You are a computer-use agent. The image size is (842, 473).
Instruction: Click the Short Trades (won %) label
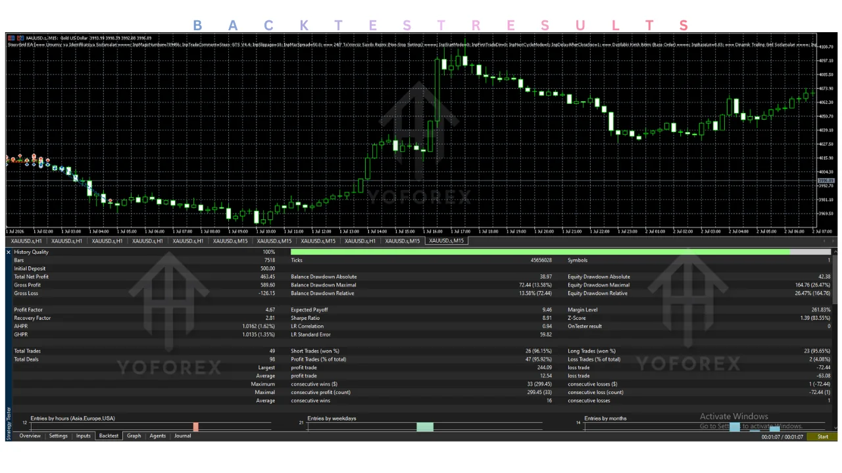[315, 351]
